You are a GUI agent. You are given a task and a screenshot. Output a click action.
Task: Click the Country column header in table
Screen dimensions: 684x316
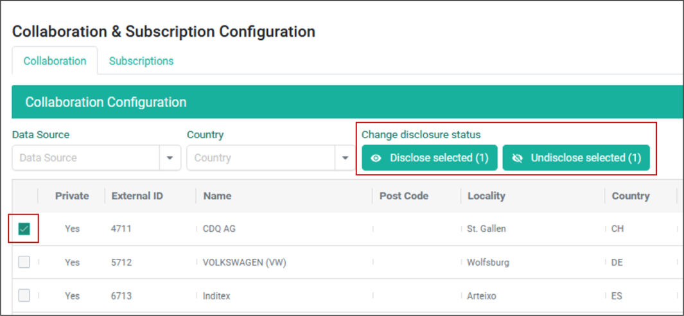[x=631, y=196]
